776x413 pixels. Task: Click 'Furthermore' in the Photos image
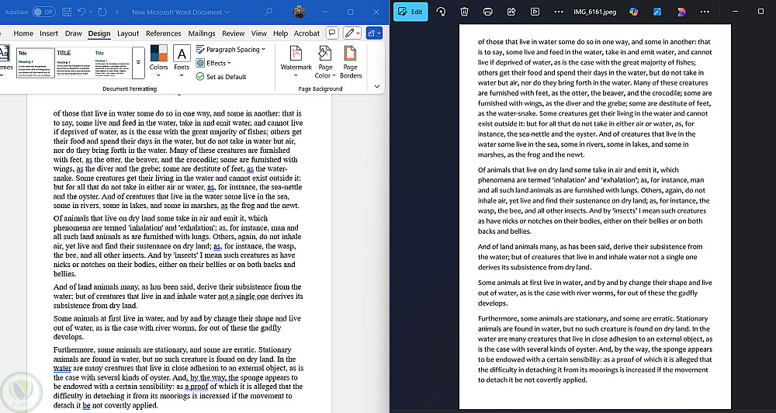[x=498, y=318]
